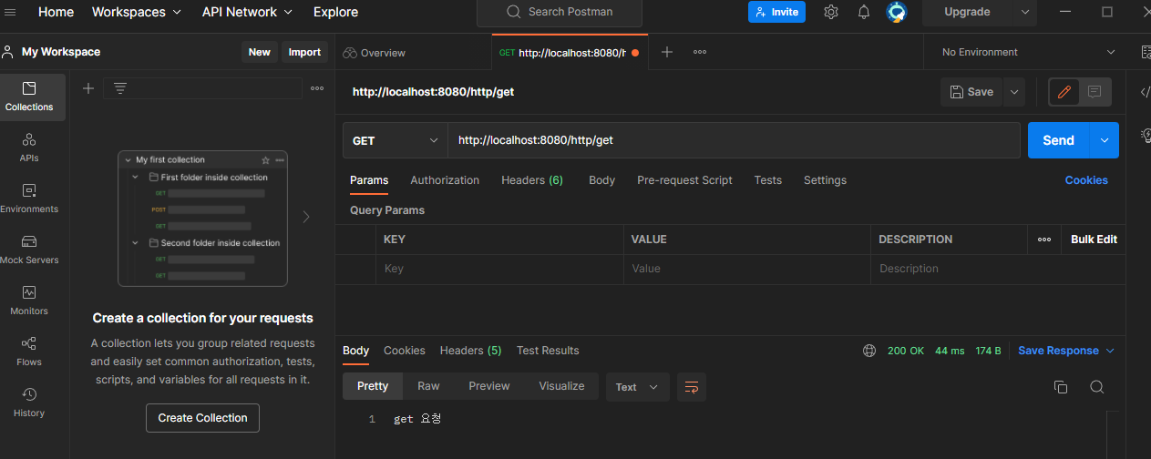Viewport: 1151px width, 459px height.
Task: Open the Workspaces dropdown
Action: [137, 12]
